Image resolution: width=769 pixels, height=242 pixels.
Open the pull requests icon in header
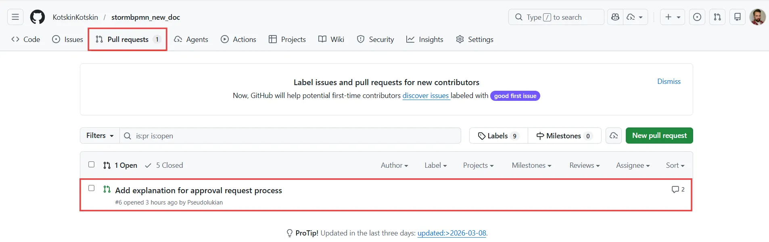pos(717,17)
